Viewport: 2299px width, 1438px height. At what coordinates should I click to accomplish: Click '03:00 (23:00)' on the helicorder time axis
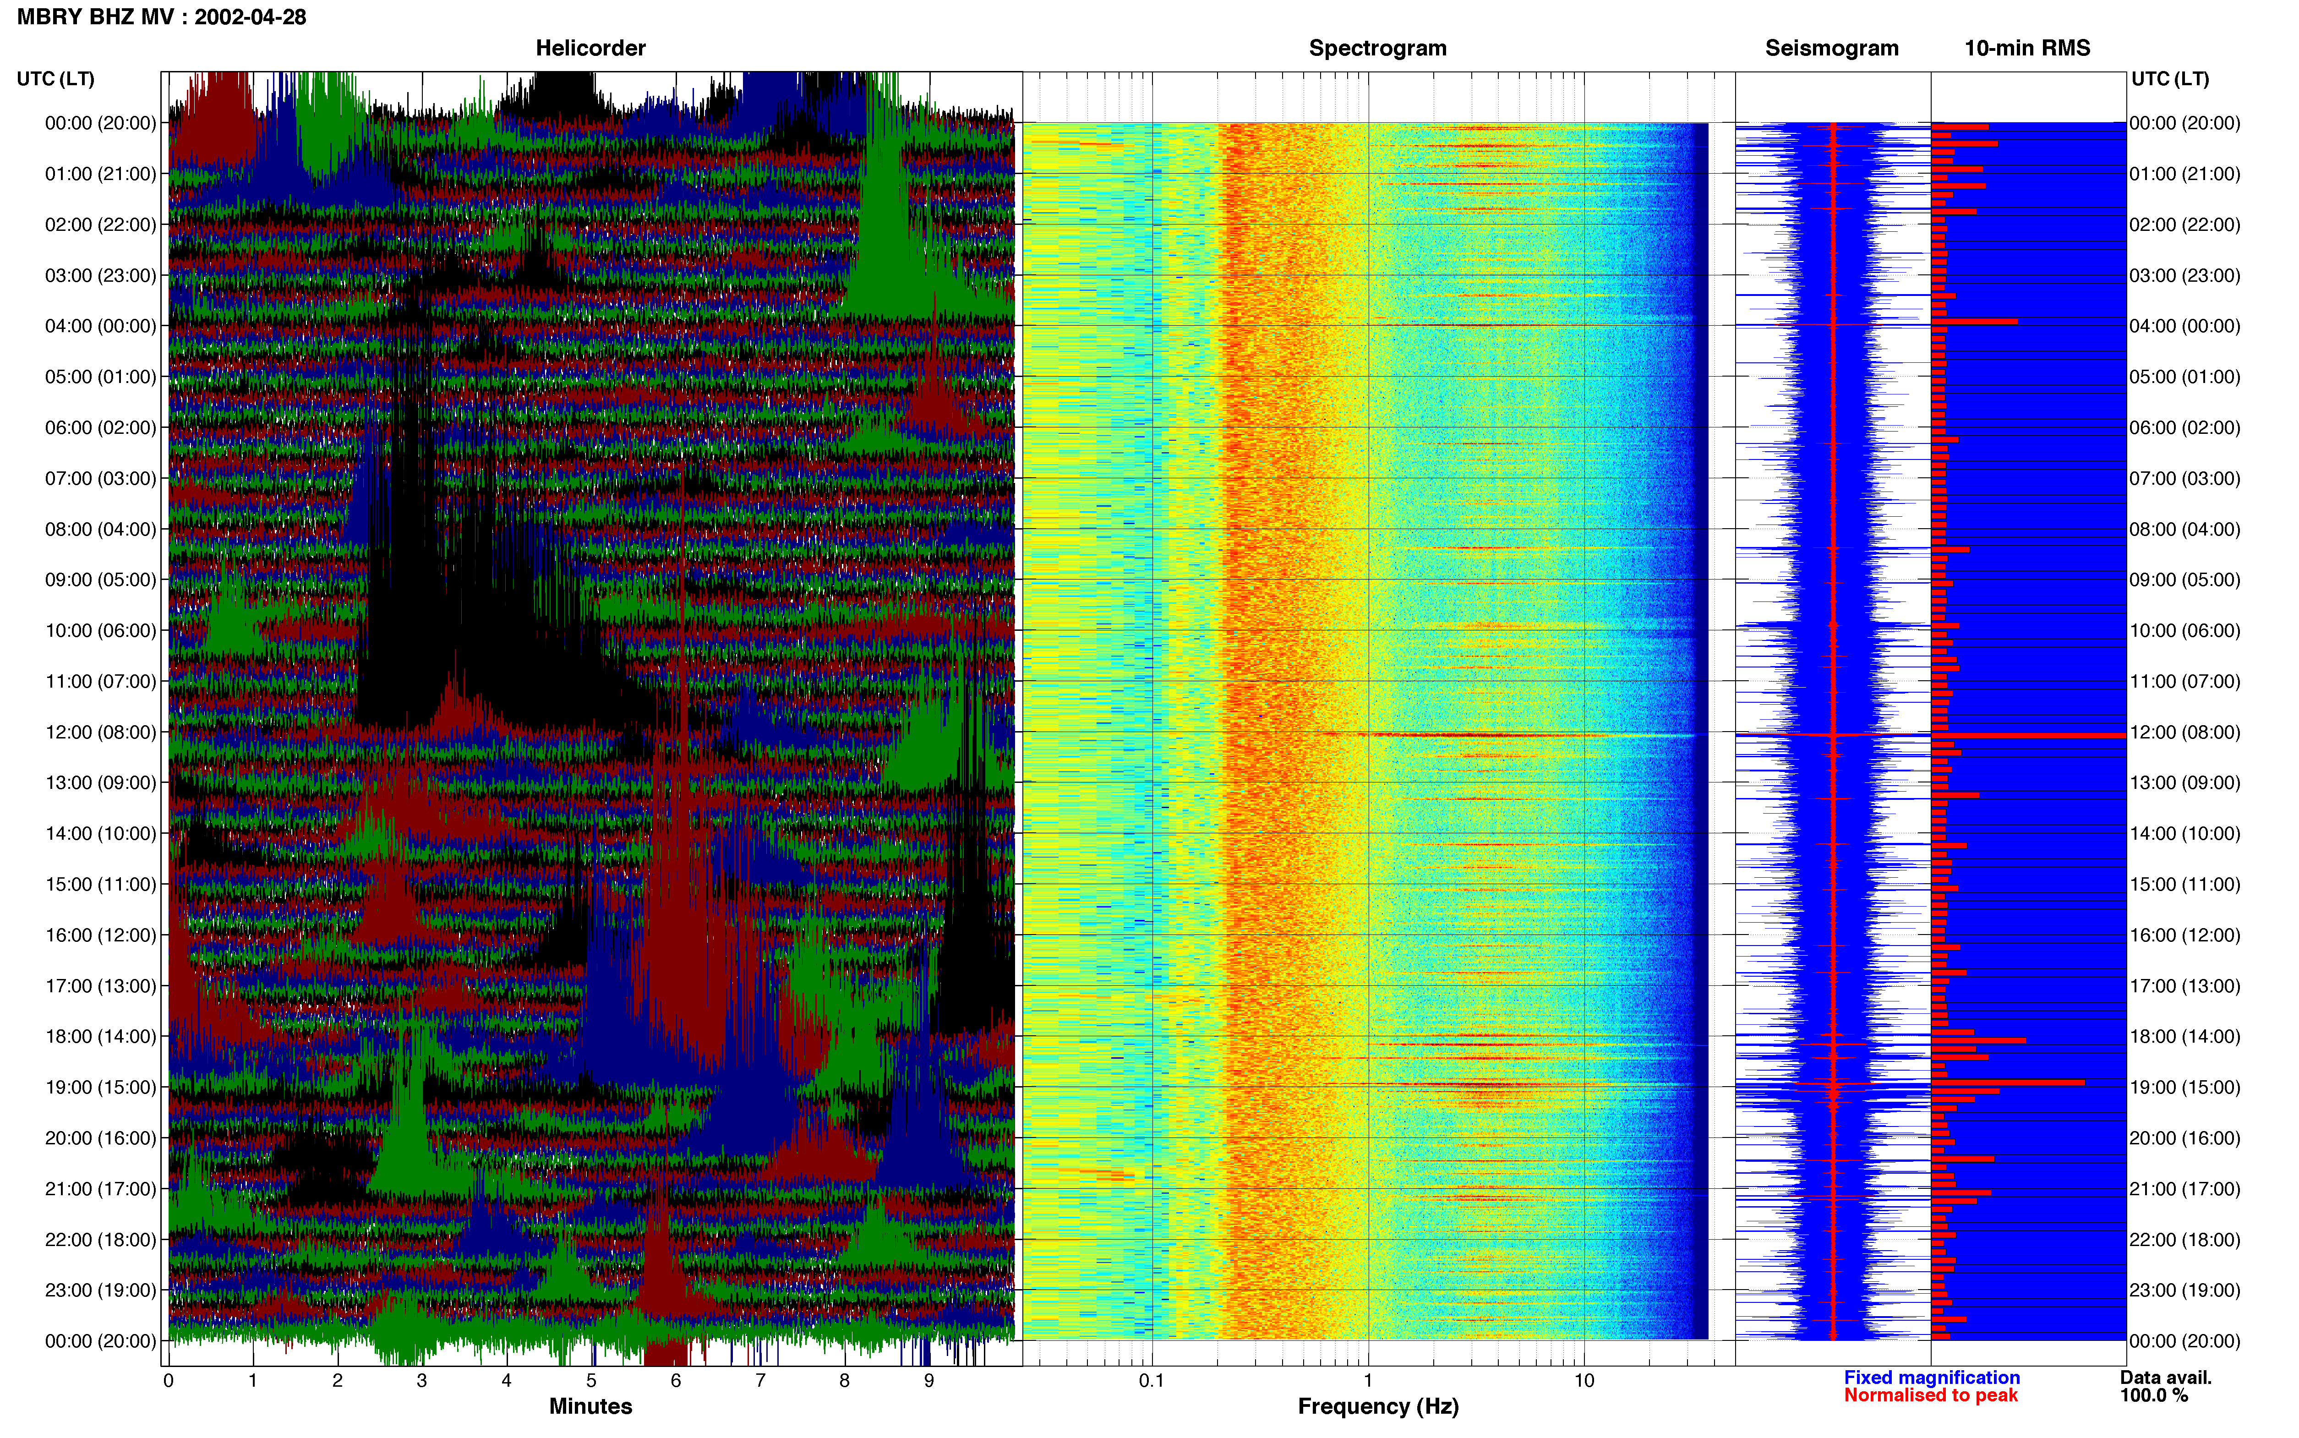[x=101, y=276]
